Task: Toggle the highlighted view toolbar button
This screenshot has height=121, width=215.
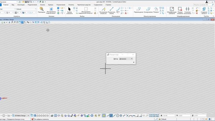Action: pos(22,22)
